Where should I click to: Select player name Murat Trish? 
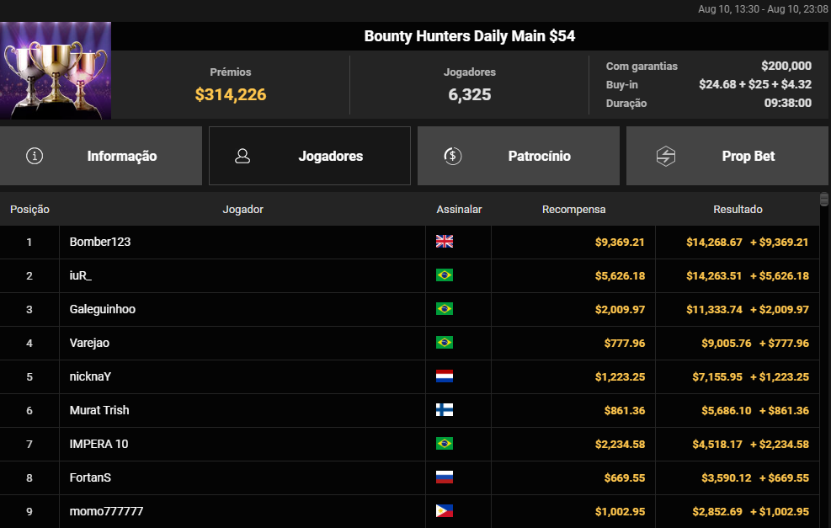[99, 410]
